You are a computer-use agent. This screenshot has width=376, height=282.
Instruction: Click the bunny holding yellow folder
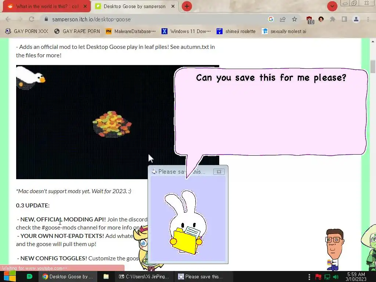(x=186, y=222)
